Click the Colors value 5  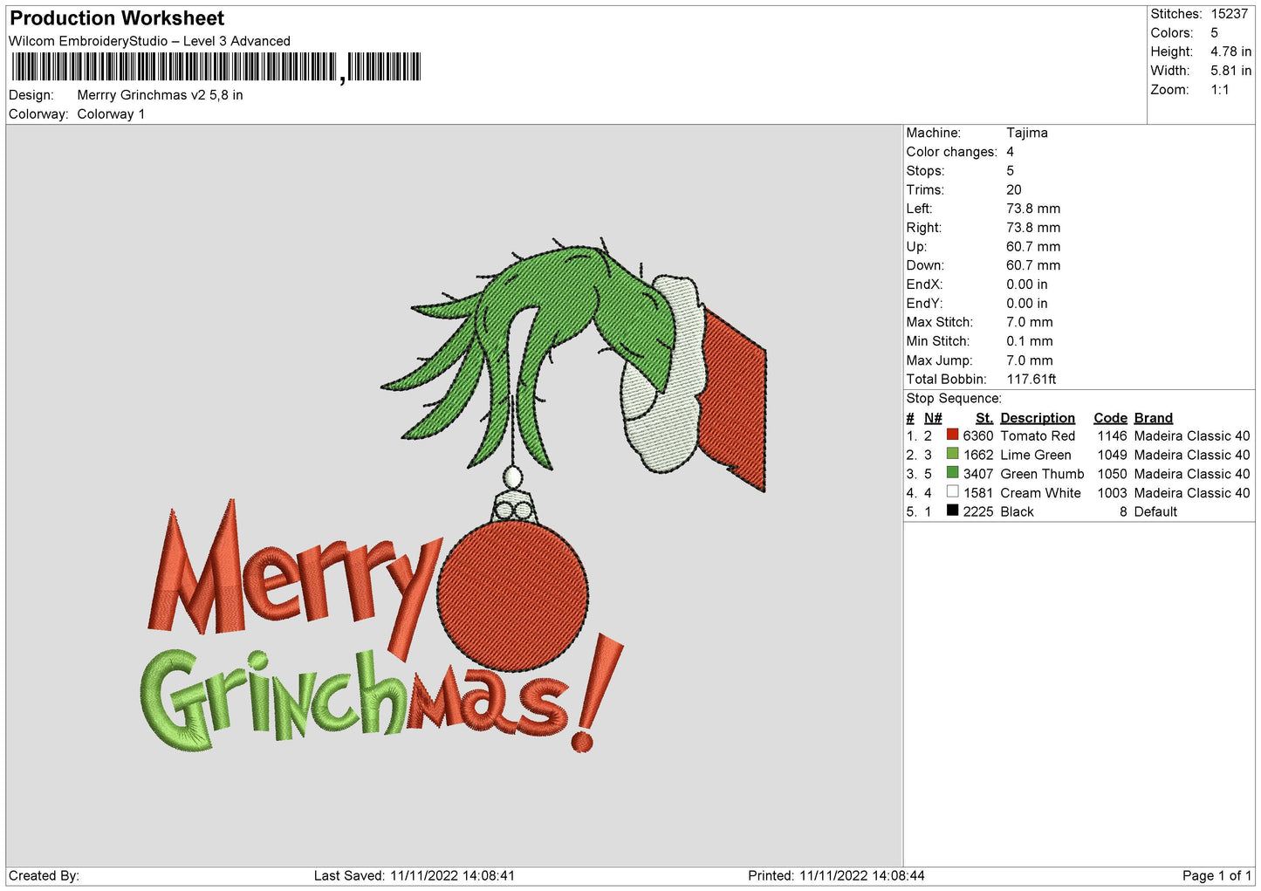pos(1215,33)
